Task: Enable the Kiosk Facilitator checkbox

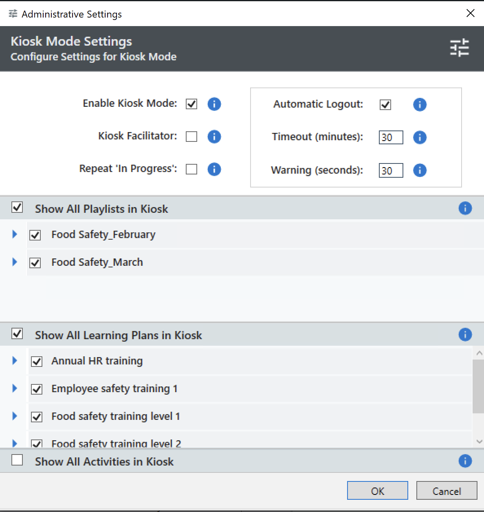Action: (191, 137)
